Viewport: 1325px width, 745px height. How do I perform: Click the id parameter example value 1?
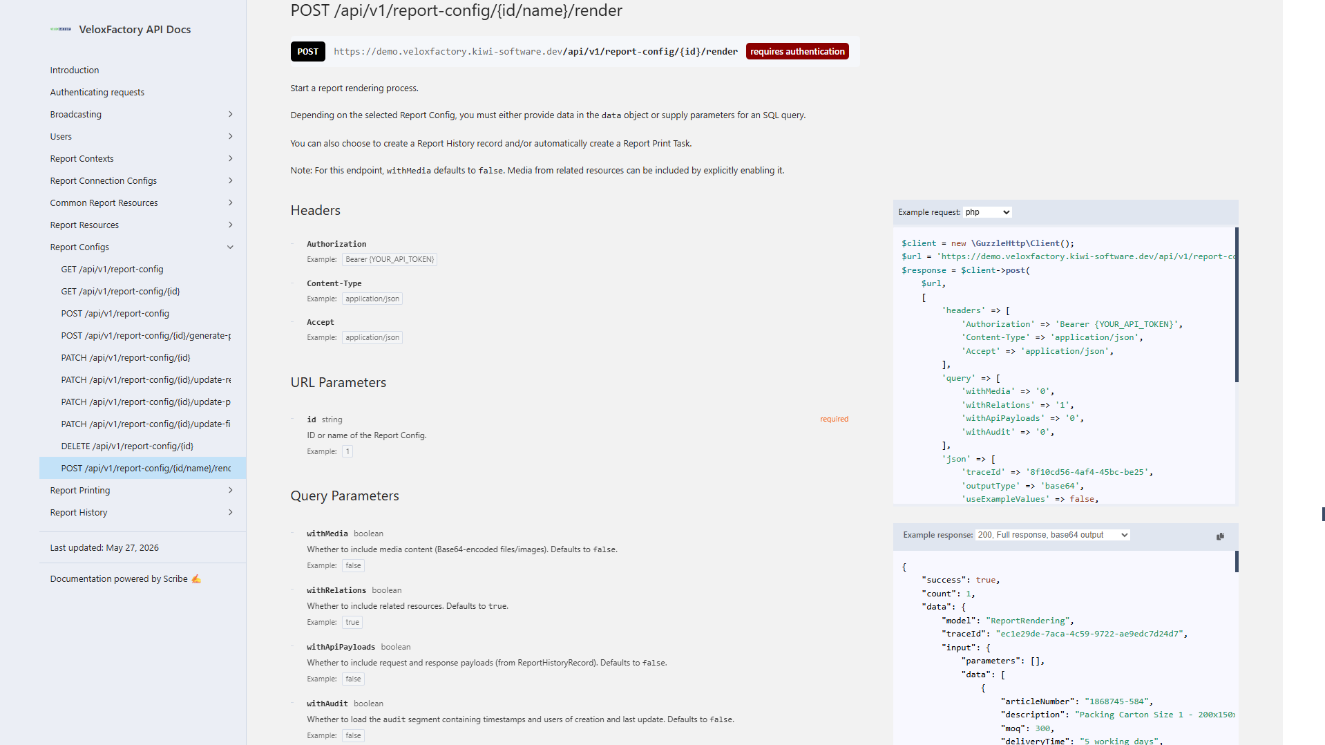(347, 451)
